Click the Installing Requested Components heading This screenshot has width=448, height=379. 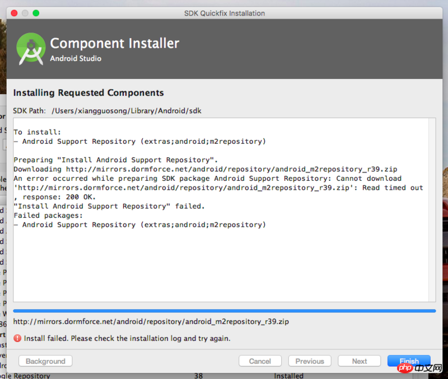88,93
